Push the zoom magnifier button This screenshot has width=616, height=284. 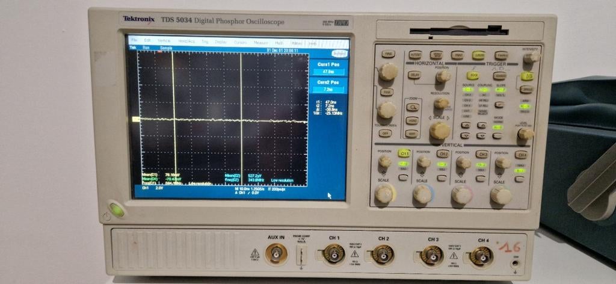click(413, 107)
